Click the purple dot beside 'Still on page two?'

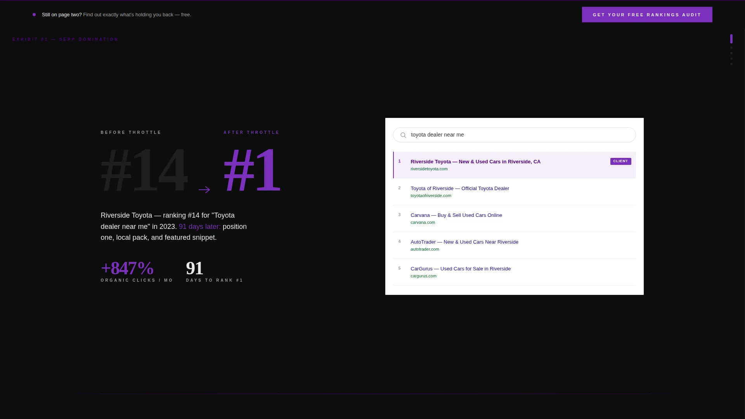[x=34, y=15]
